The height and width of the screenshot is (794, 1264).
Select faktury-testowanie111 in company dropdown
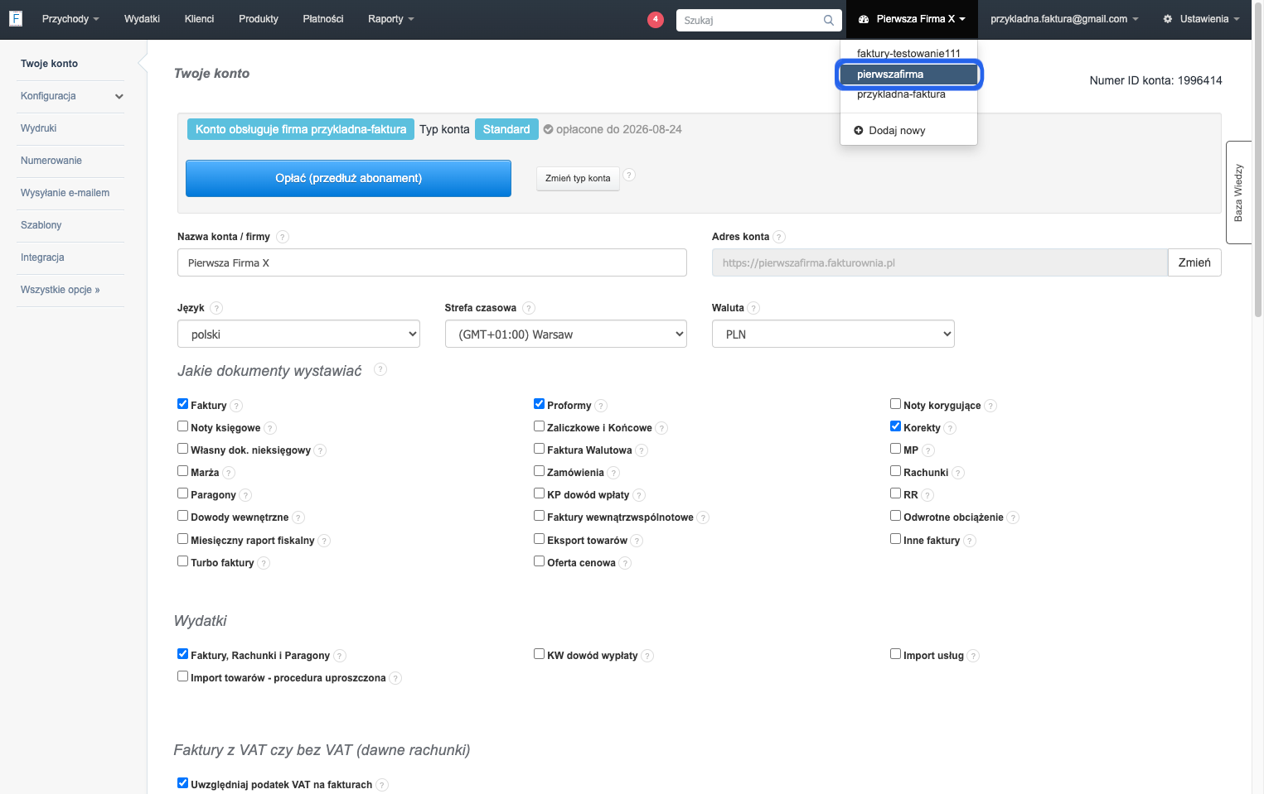908,54
